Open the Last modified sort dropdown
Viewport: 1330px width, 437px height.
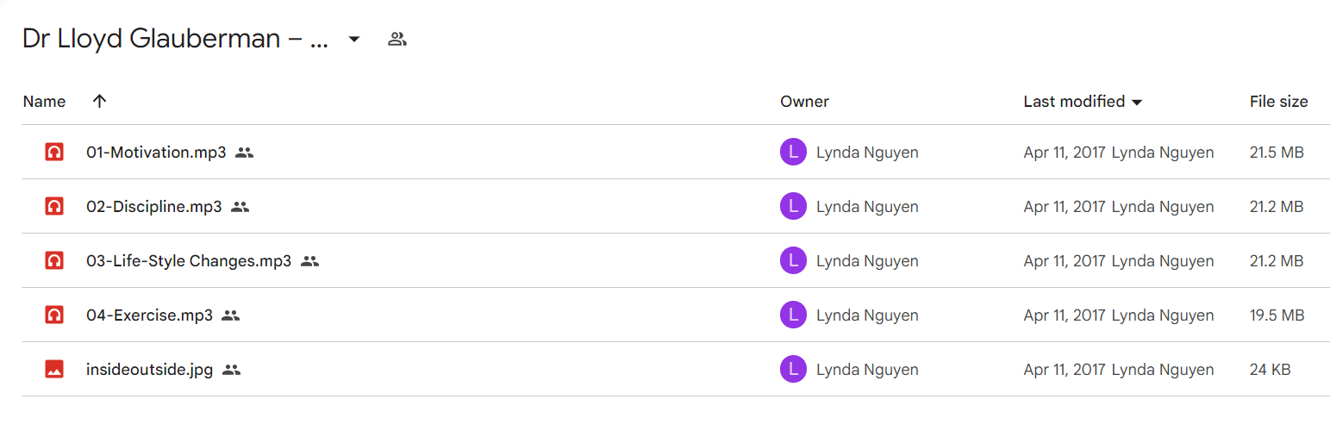(1137, 103)
